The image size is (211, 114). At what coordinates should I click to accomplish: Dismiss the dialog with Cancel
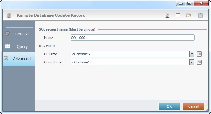[x=194, y=106]
